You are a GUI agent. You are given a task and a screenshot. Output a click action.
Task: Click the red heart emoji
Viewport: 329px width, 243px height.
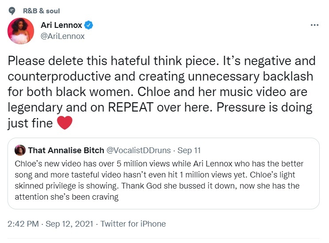pos(65,123)
